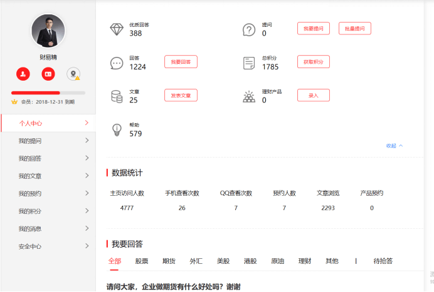The width and height of the screenshot is (434, 292).
Task: Click the red user profile icon
Action: [x=23, y=74]
